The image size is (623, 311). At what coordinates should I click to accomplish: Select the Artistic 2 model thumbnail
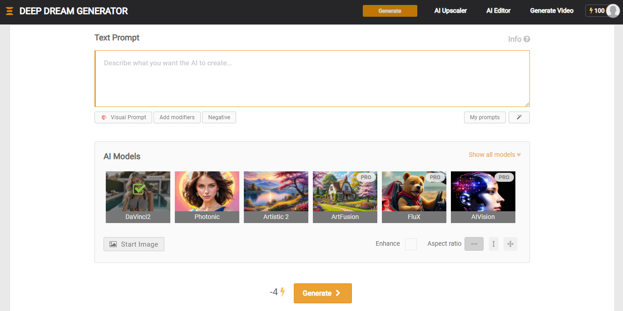[276, 197]
